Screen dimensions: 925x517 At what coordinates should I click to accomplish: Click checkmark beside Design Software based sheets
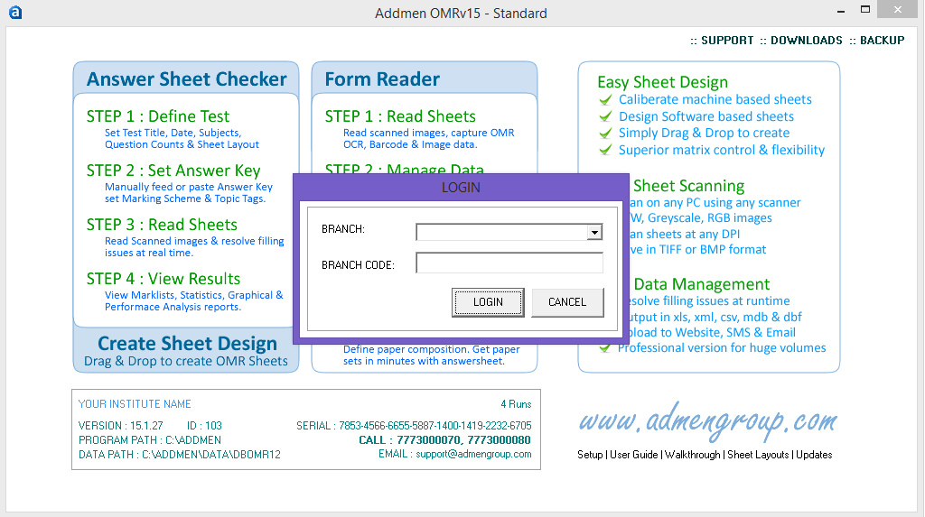click(605, 116)
